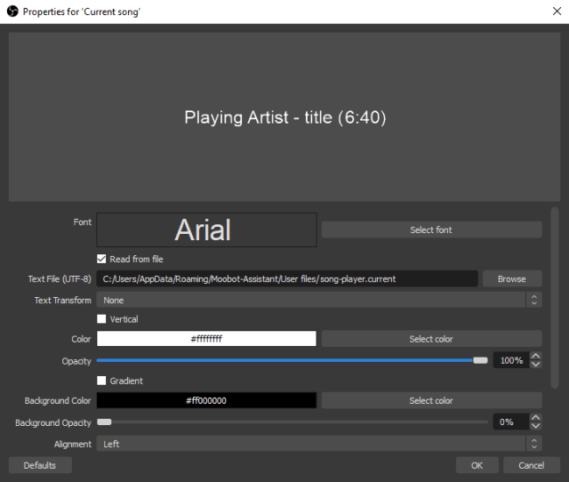The width and height of the screenshot is (569, 482).
Task: Open the Text Transform dropdown
Action: tap(319, 300)
